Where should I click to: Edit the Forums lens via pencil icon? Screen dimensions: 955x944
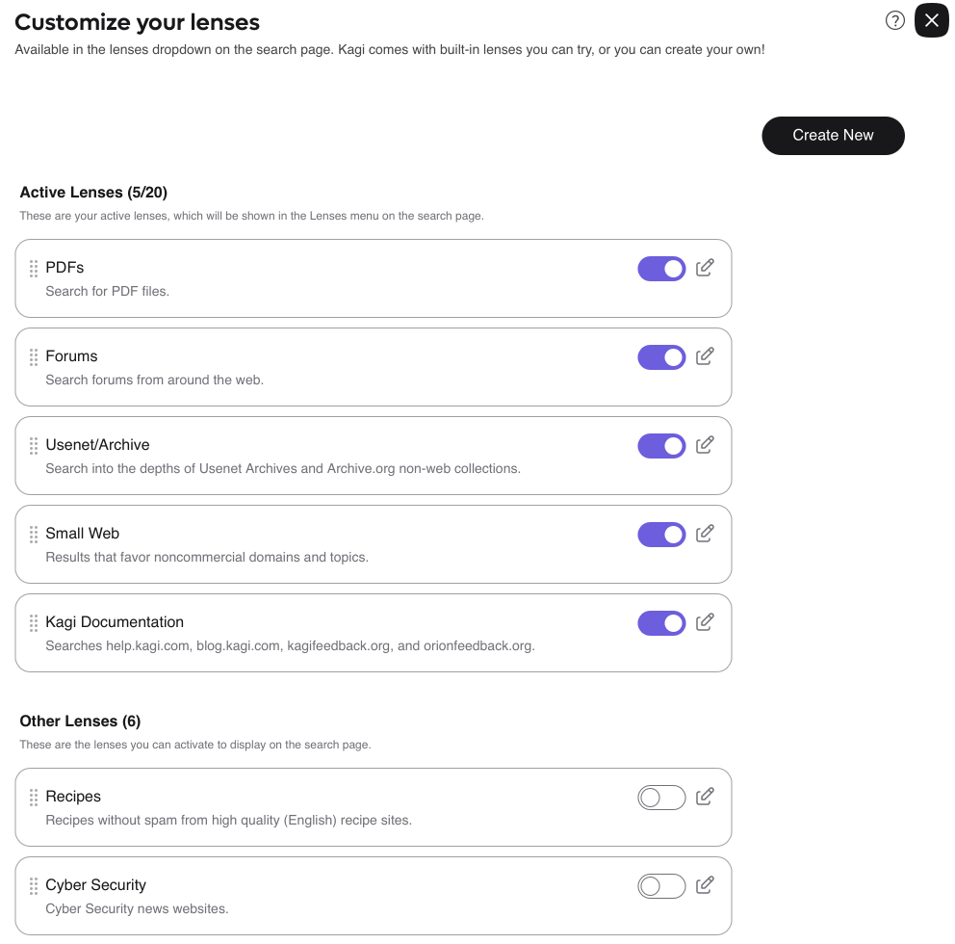pos(705,356)
